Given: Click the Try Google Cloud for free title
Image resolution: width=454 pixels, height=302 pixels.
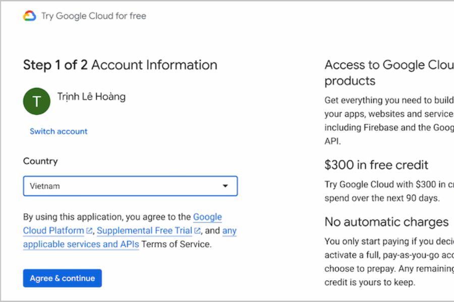Looking at the screenshot, I should [x=94, y=16].
